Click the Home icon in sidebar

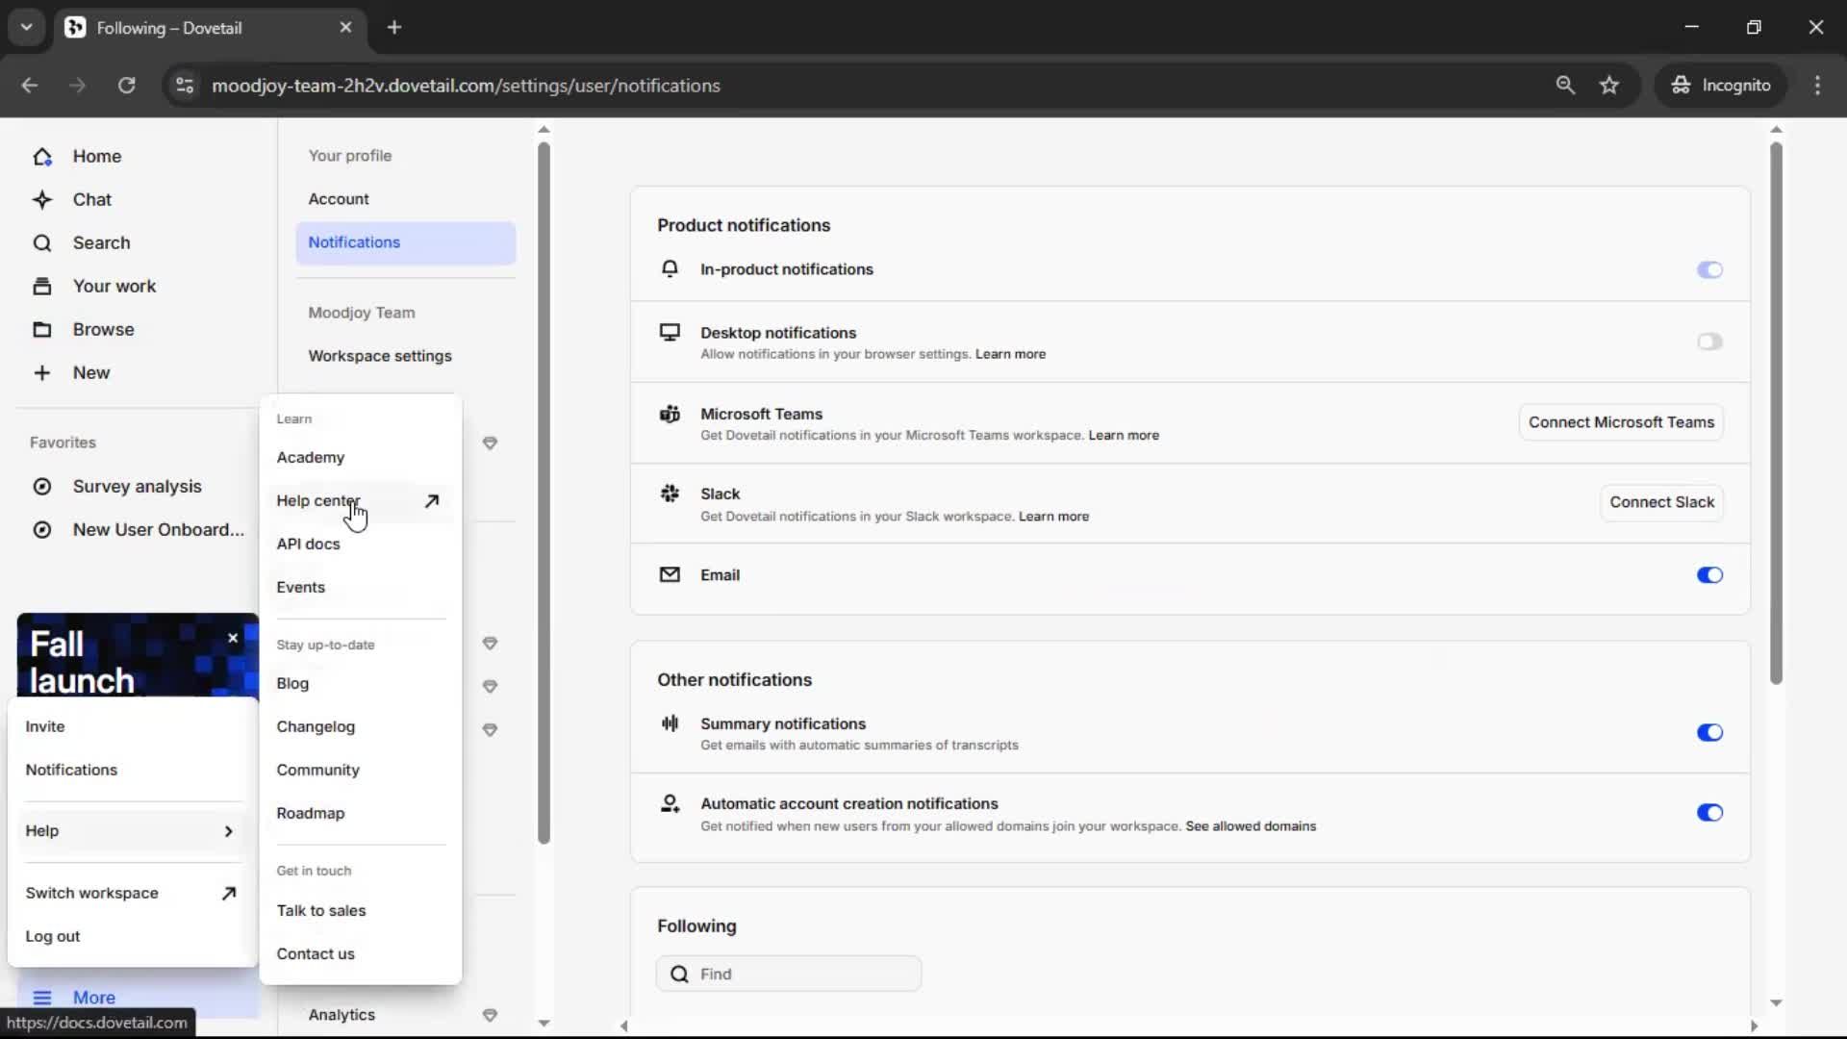[42, 157]
